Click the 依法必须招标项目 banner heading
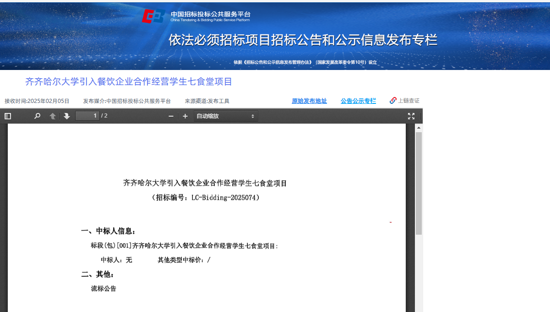This screenshot has height=312, width=550. [x=303, y=40]
